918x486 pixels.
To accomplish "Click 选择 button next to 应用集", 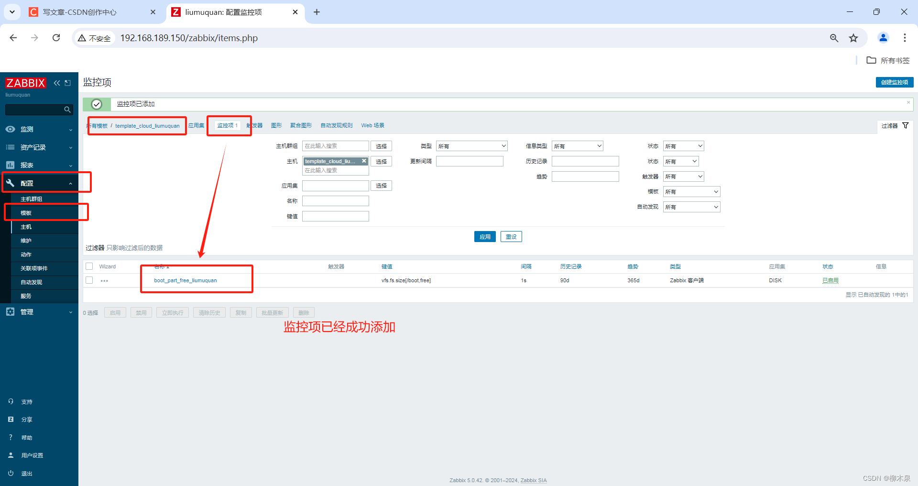I will coord(381,186).
